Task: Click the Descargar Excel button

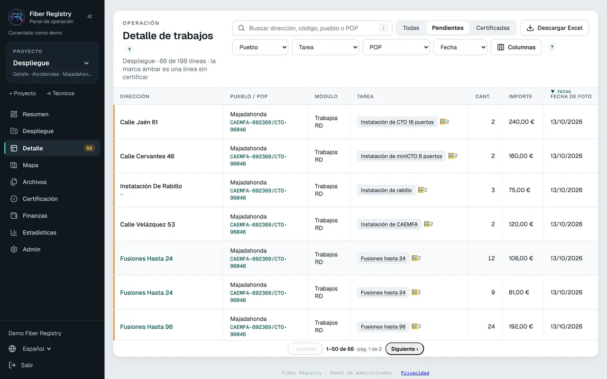Action: [554, 28]
